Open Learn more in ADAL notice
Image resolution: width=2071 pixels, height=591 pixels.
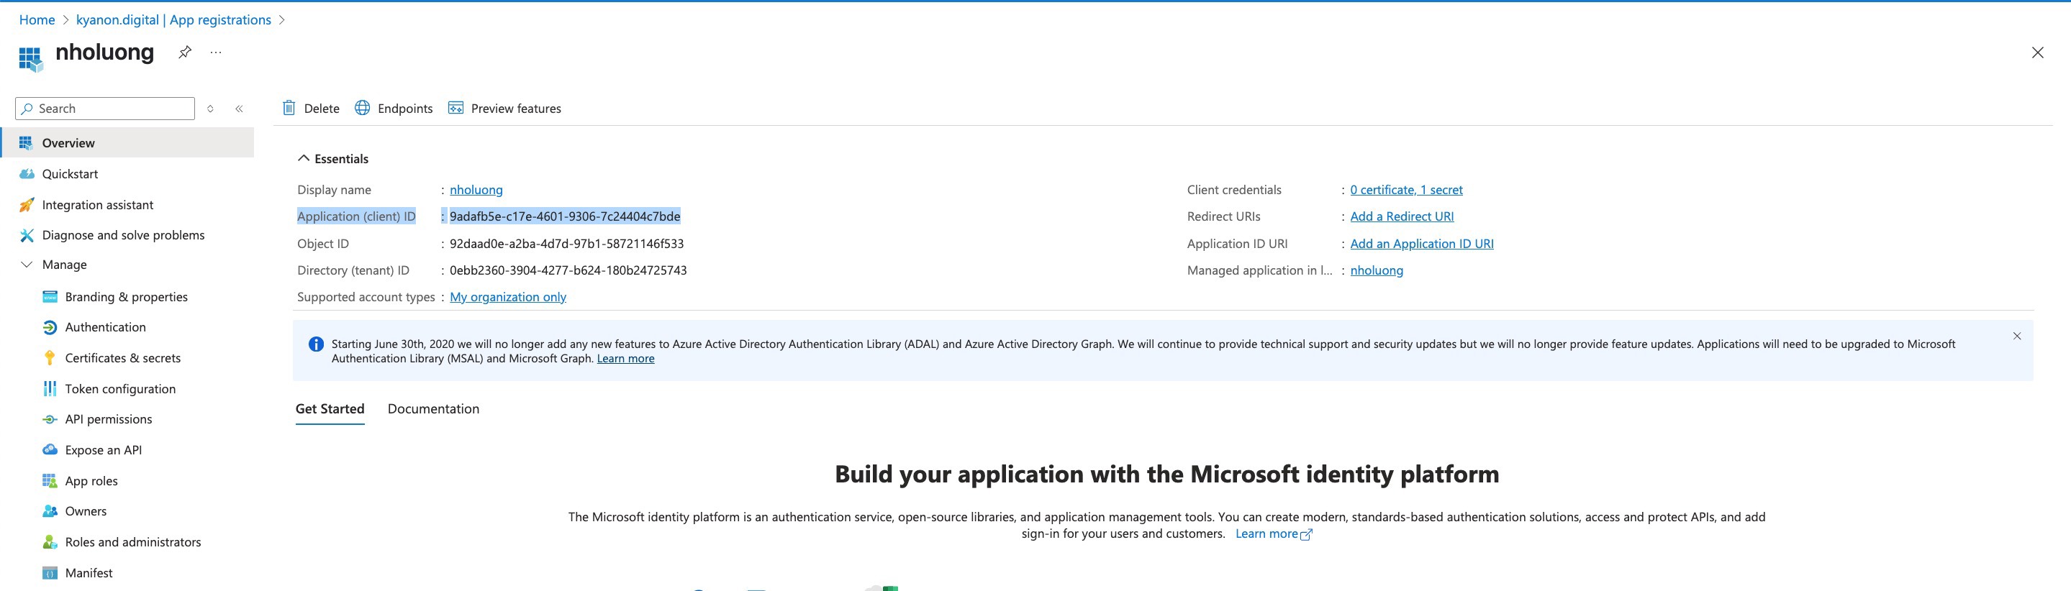pyautogui.click(x=625, y=359)
